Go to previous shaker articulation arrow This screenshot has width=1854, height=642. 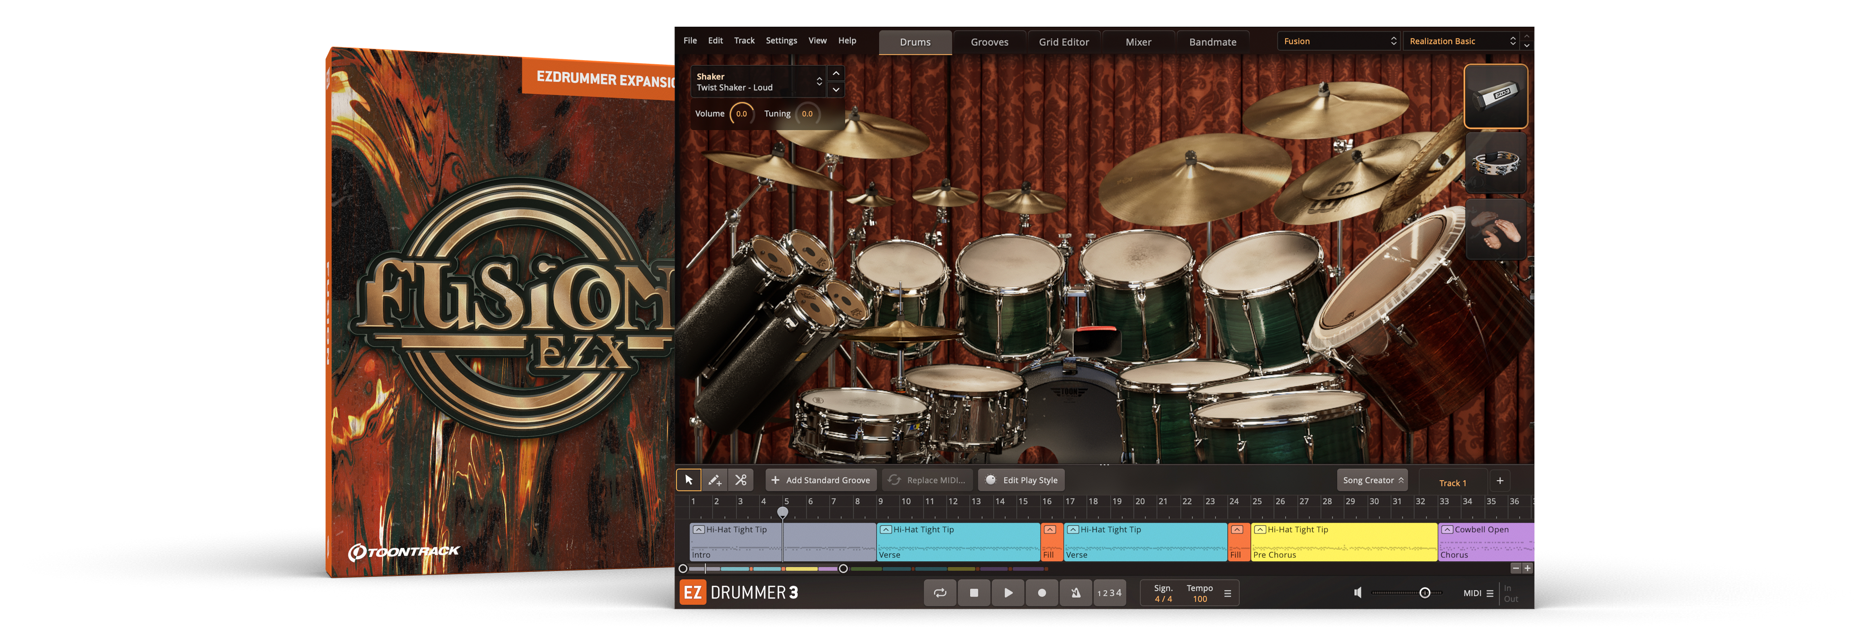(x=836, y=73)
